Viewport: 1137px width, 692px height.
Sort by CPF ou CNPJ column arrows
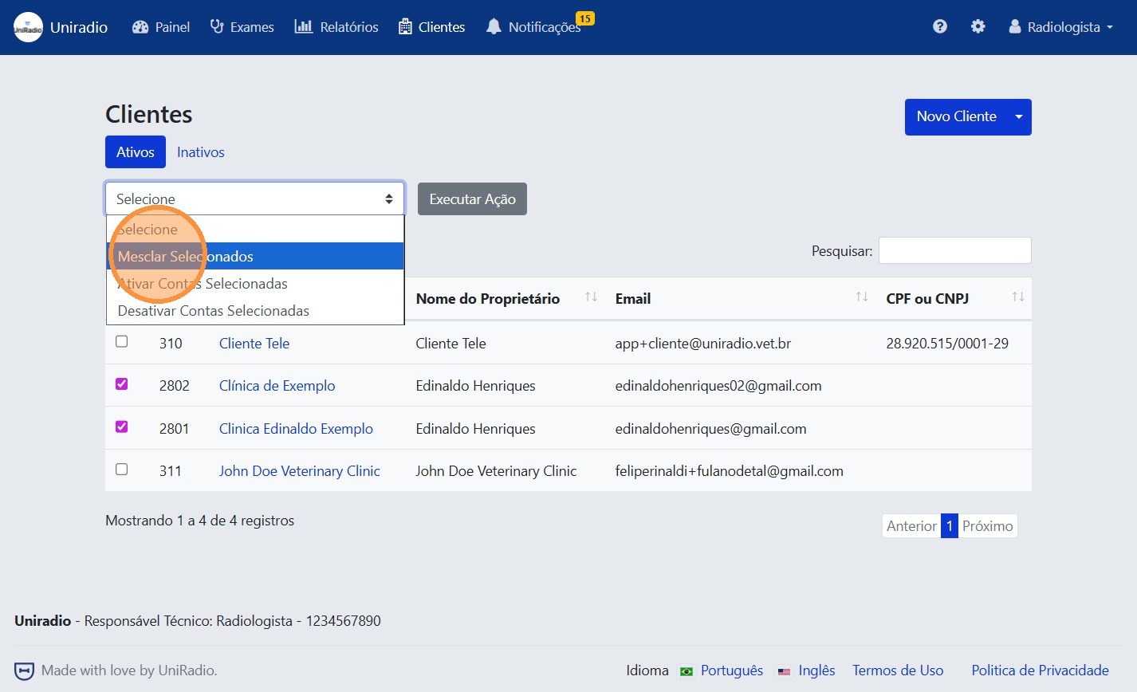pos(1017,297)
